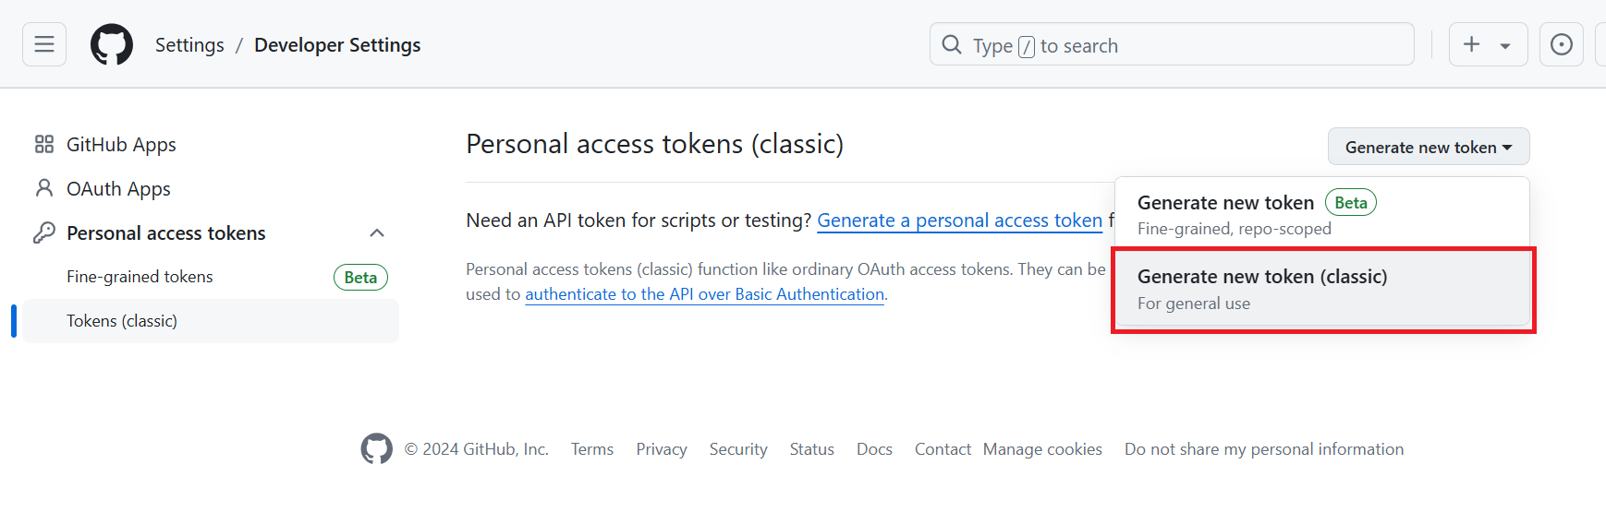
Task: Click the OAuth Apps person icon
Action: point(44,188)
